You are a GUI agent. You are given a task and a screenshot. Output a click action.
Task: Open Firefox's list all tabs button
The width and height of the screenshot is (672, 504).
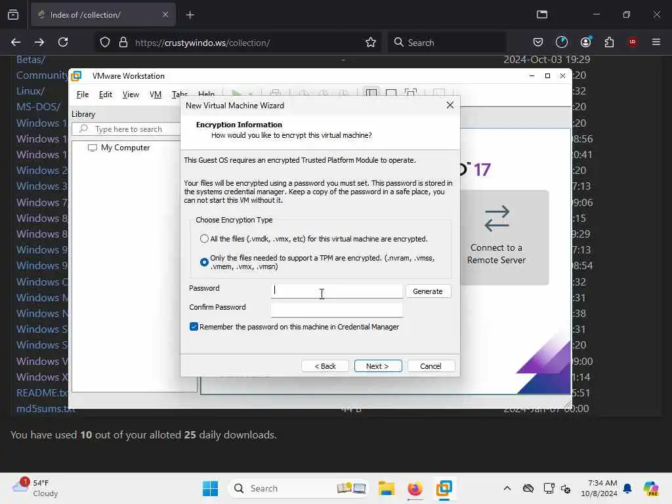(542, 14)
